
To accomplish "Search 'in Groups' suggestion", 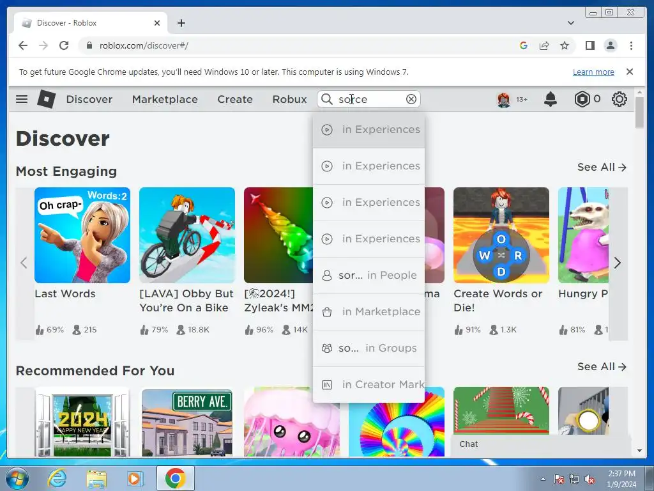I will tap(369, 348).
